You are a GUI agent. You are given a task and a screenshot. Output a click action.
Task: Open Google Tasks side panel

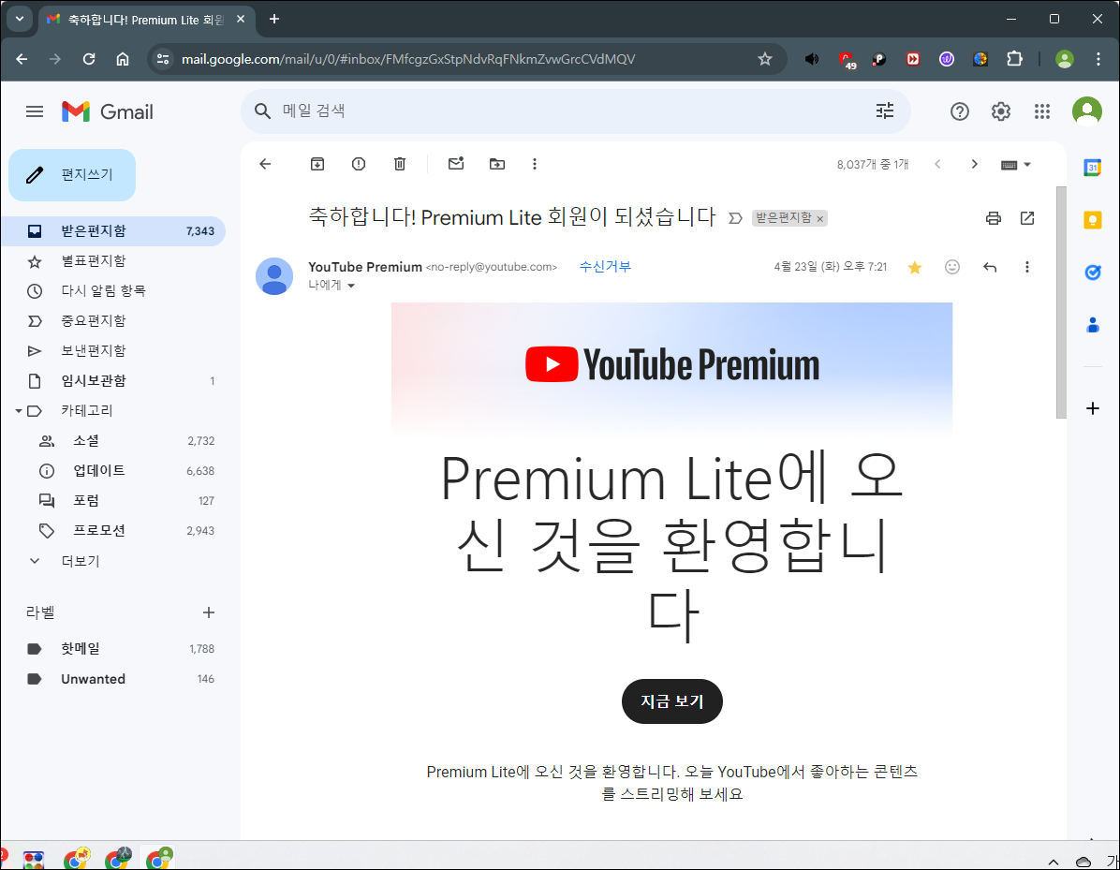(x=1092, y=273)
